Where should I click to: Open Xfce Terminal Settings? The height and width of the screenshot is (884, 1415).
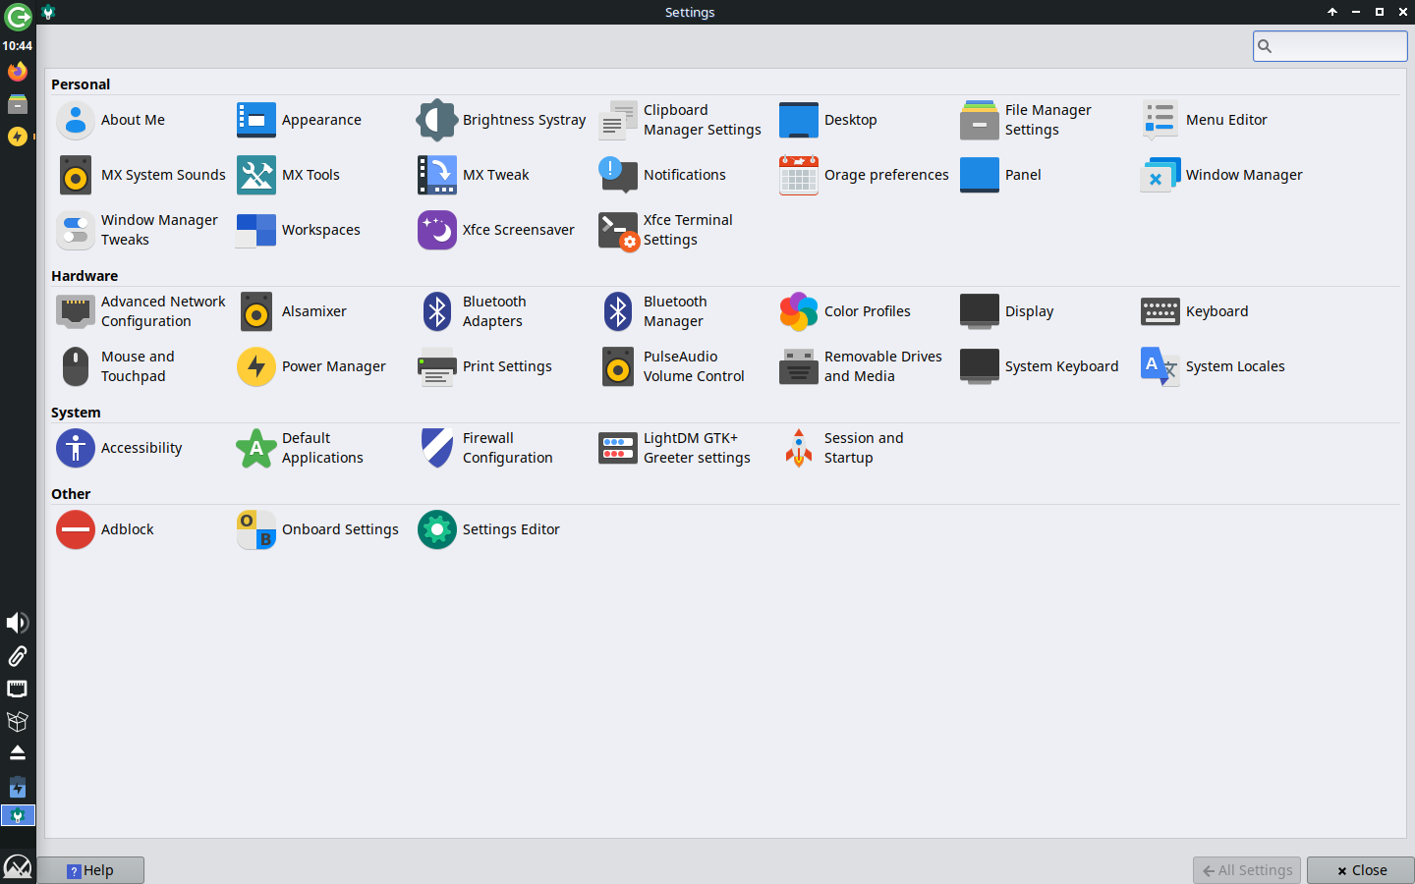(x=666, y=230)
